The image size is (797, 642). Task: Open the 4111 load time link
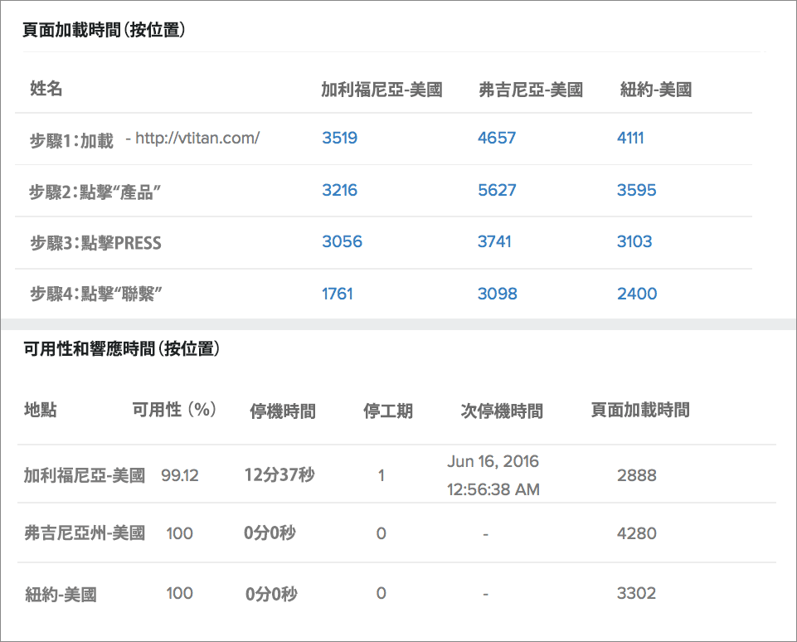(630, 138)
